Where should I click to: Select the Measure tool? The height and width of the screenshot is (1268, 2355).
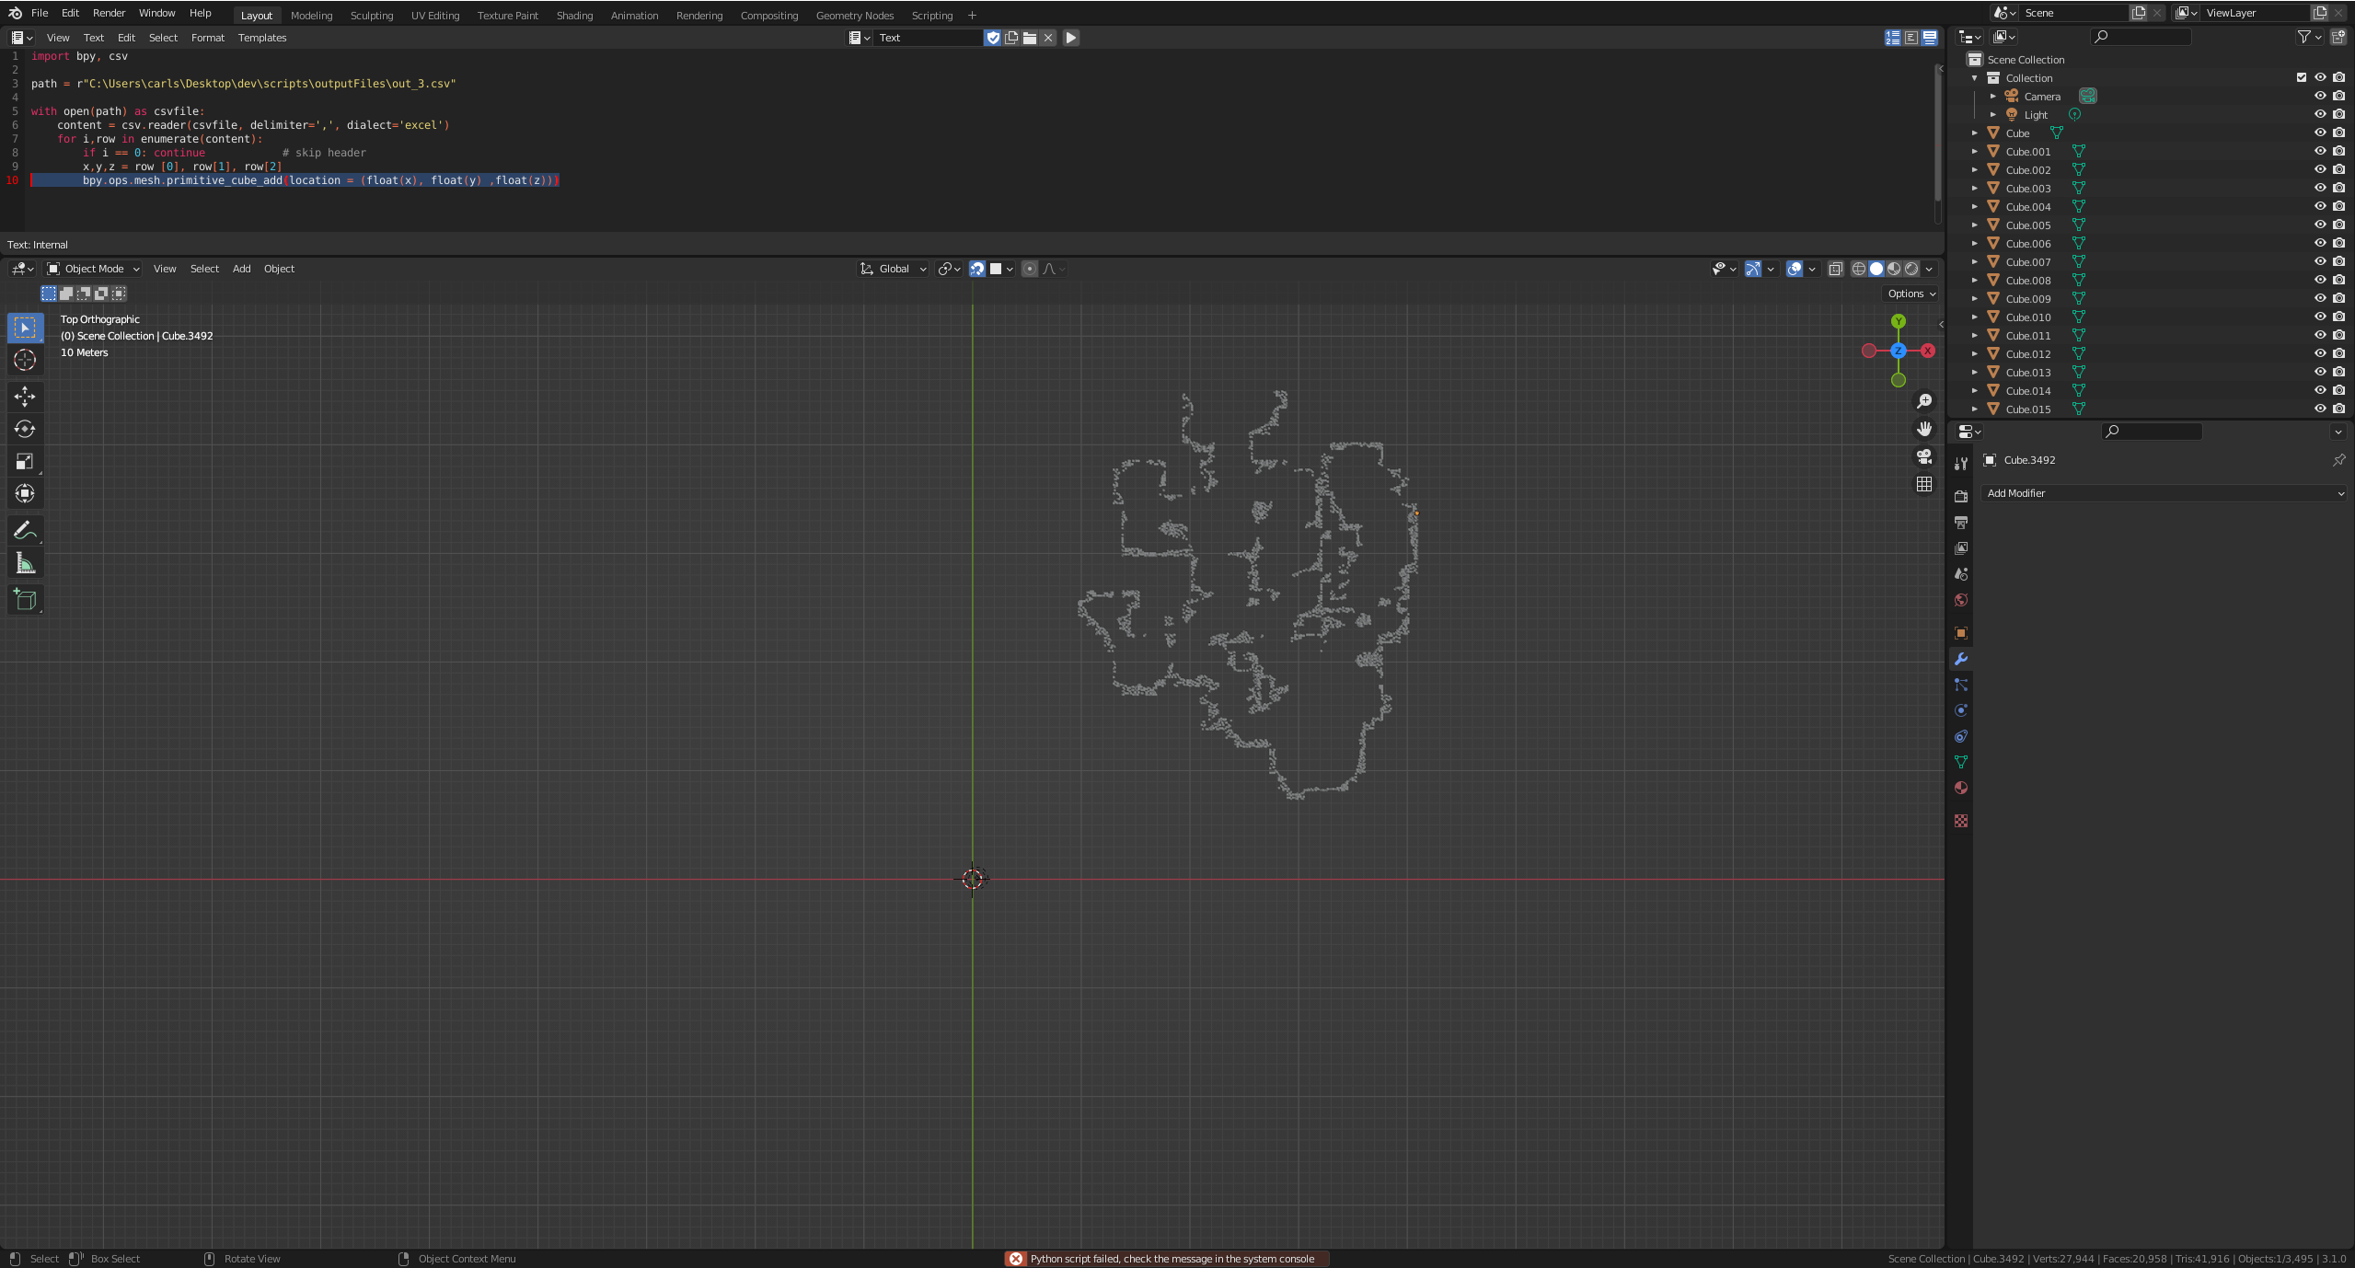(25, 564)
